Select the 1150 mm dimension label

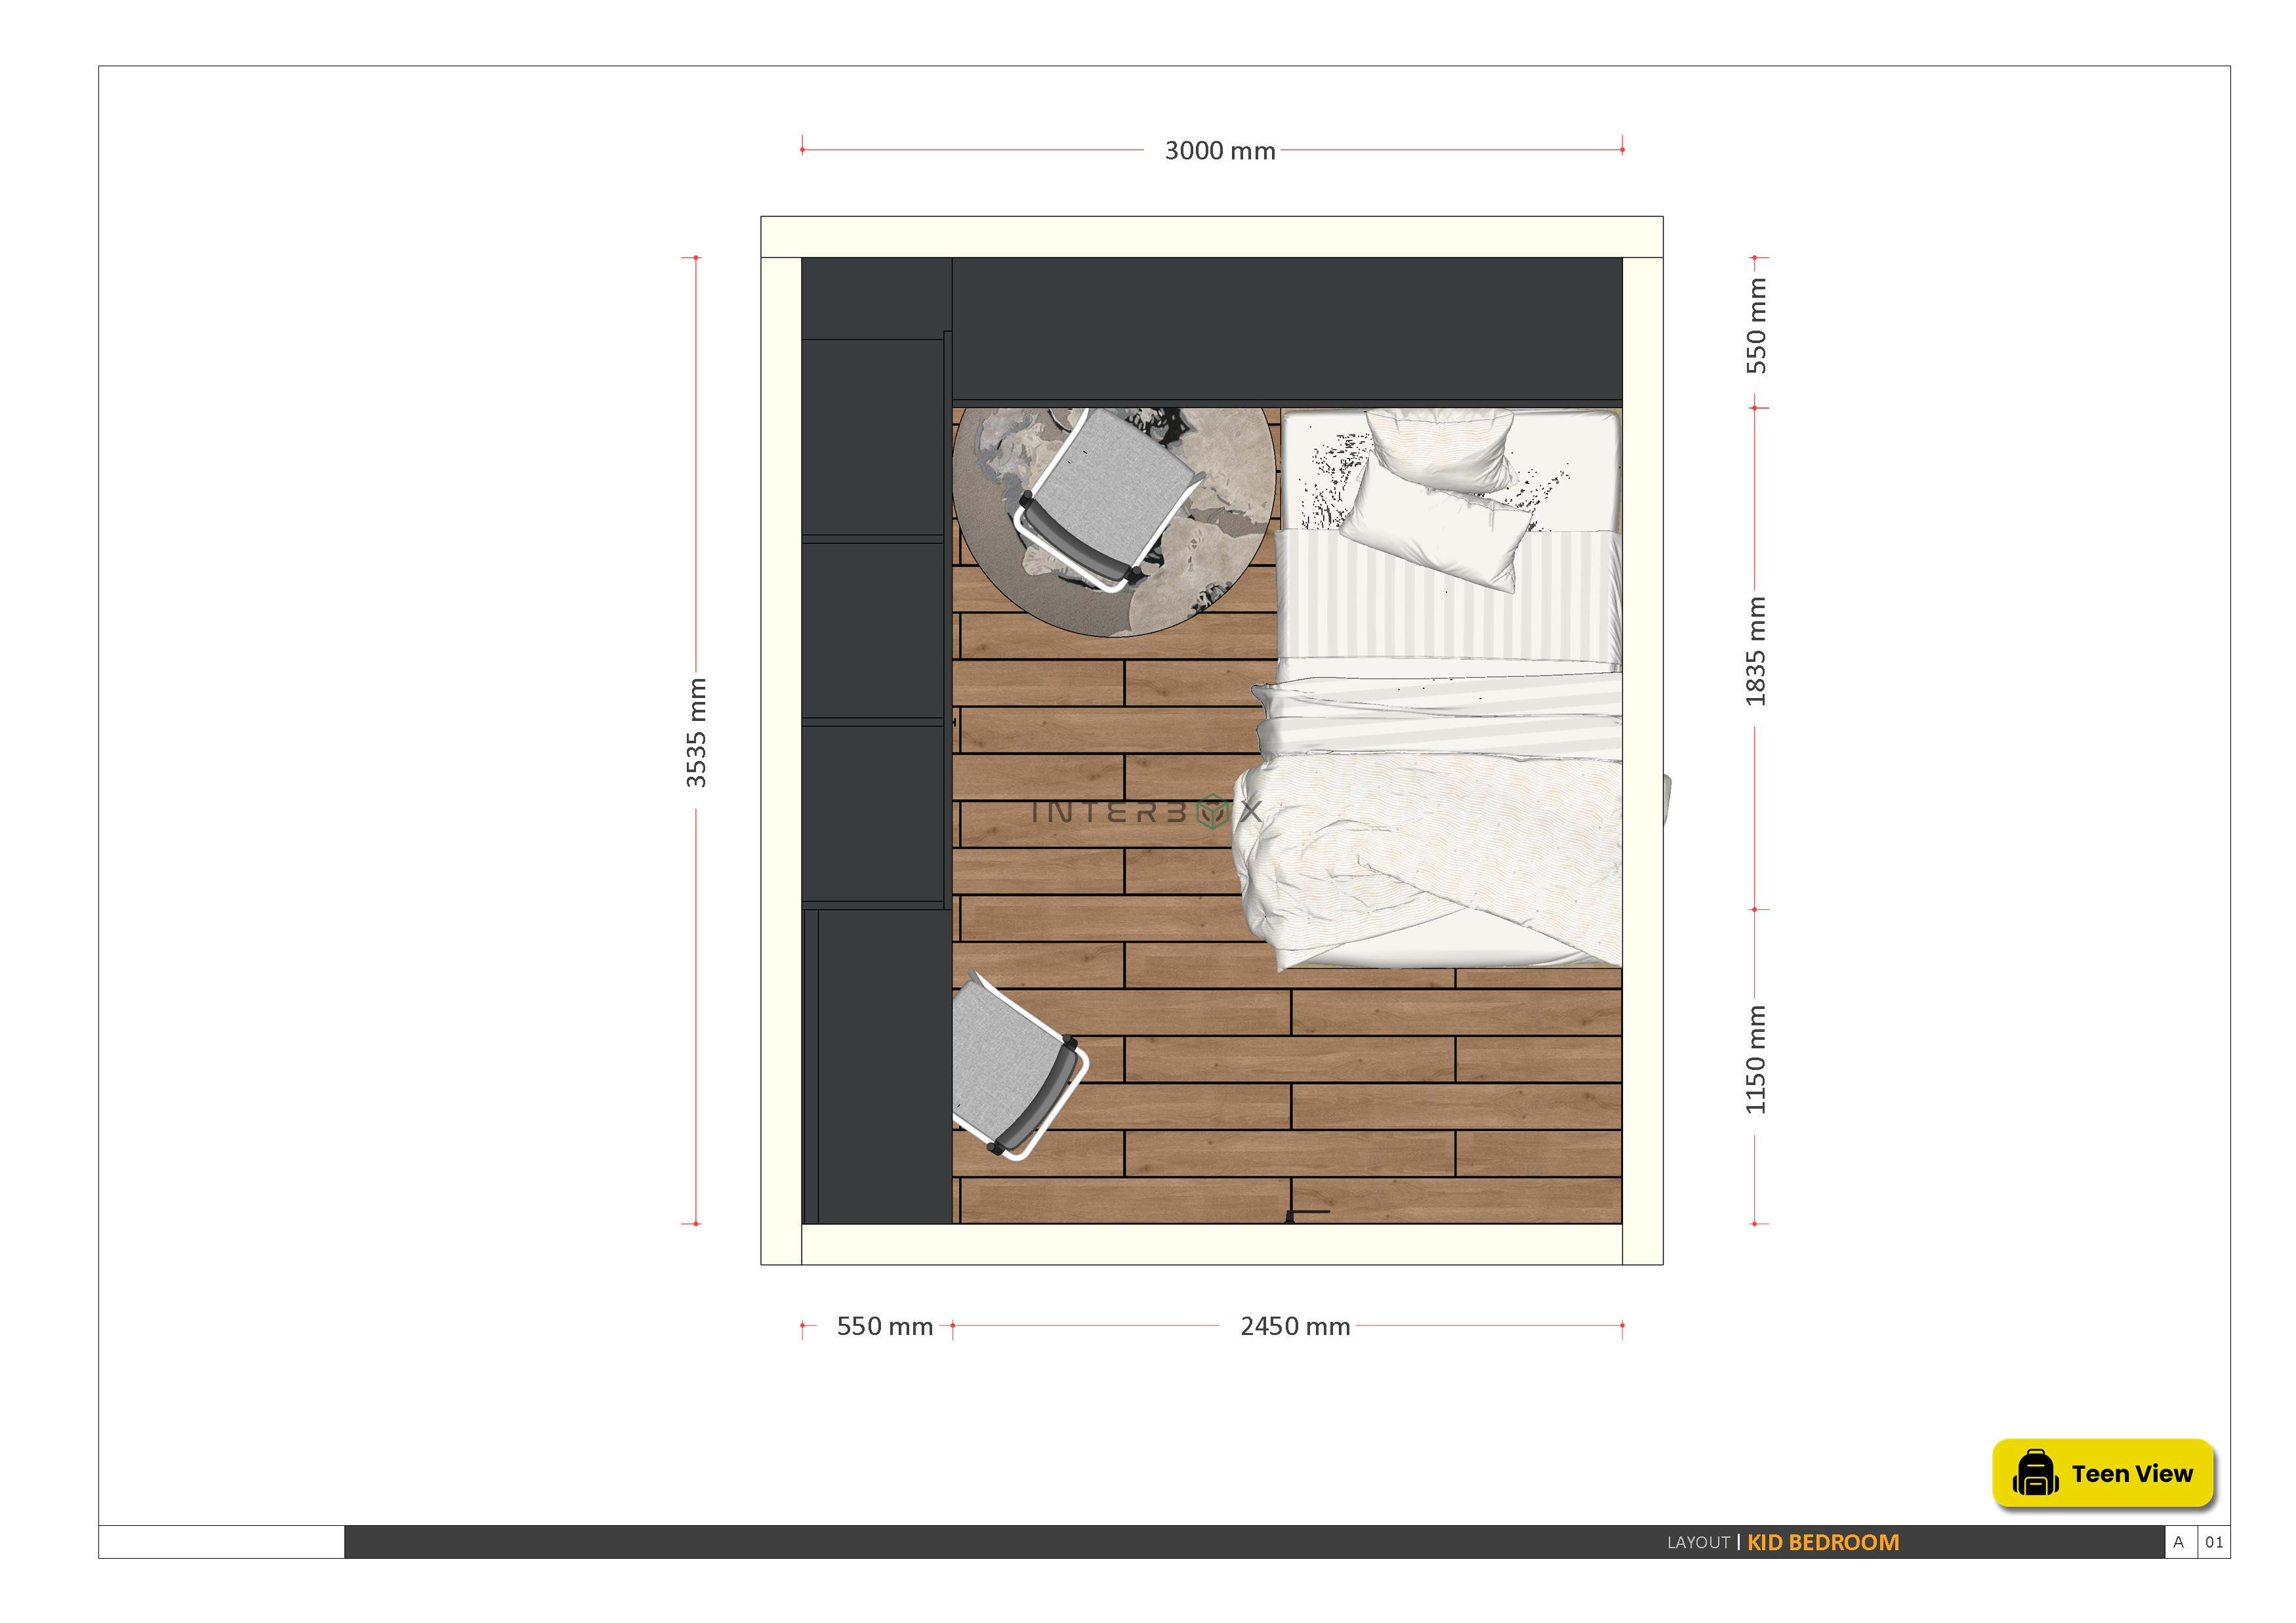[1756, 1060]
